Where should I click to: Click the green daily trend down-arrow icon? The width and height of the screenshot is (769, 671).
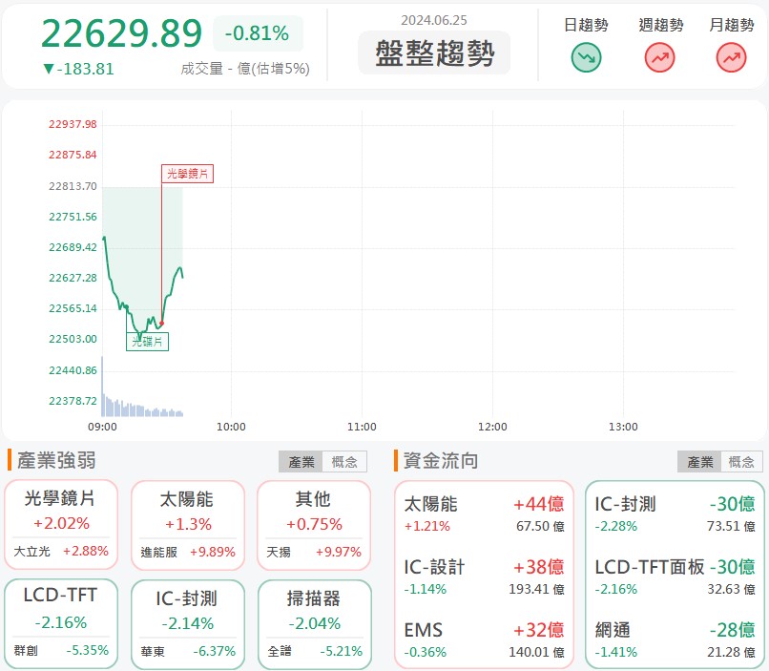586,57
